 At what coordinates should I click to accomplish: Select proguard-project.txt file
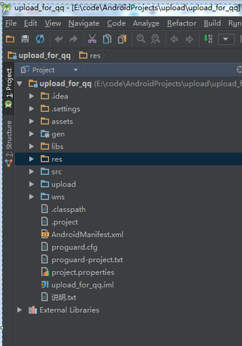pos(87,259)
